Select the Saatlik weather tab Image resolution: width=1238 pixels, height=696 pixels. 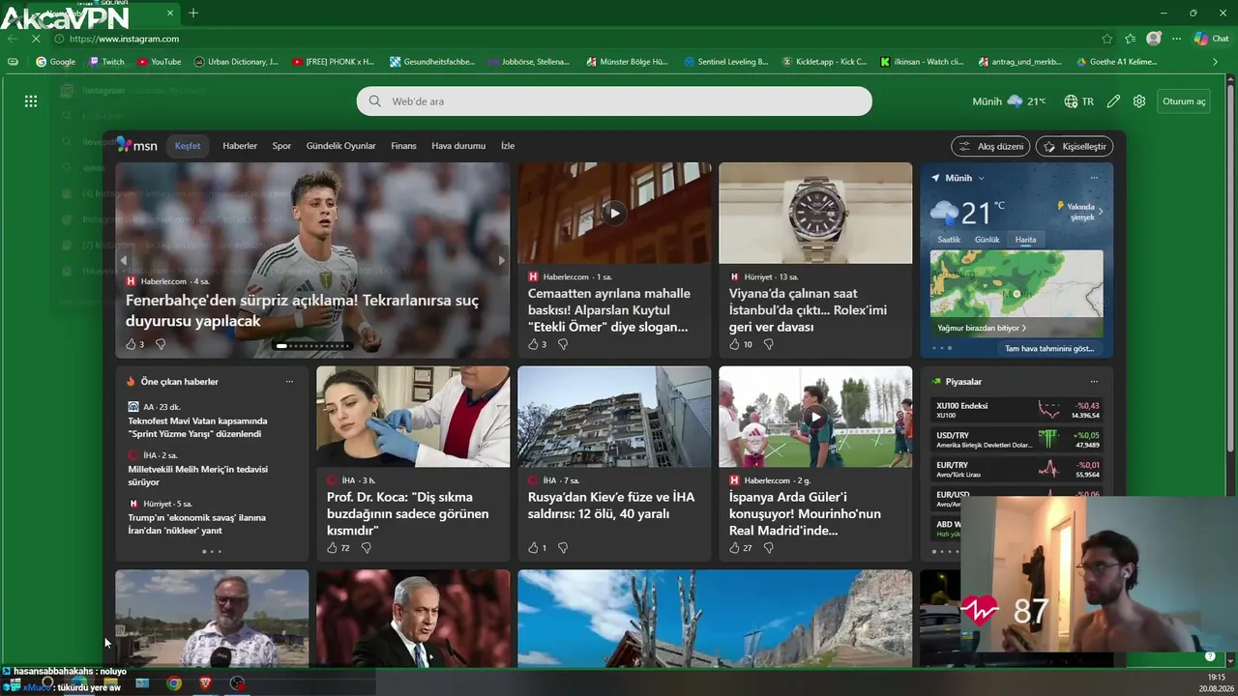949,240
